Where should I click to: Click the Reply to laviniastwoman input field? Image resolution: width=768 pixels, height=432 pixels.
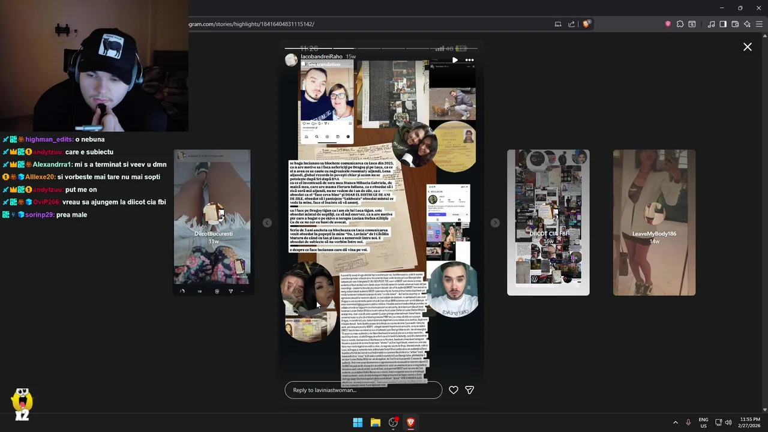tap(363, 390)
